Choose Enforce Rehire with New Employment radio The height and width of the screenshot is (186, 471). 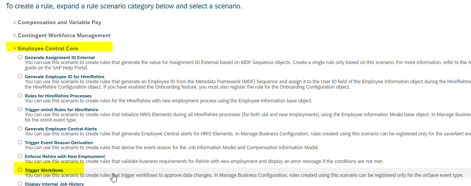point(20,156)
